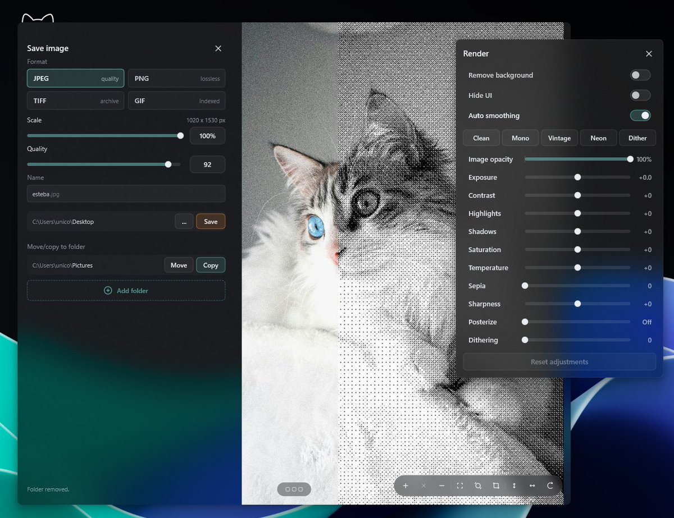
Task: Click the Dithering slider handle
Action: (525, 340)
